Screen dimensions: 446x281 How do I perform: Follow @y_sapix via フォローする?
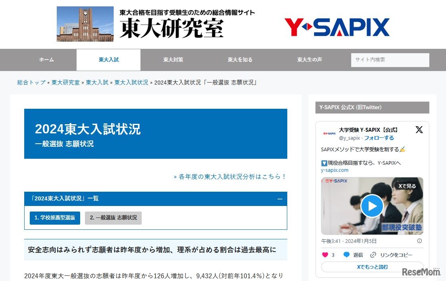click(x=379, y=138)
